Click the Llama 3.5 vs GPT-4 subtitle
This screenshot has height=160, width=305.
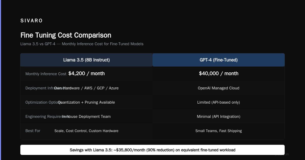pyautogui.click(x=82, y=44)
